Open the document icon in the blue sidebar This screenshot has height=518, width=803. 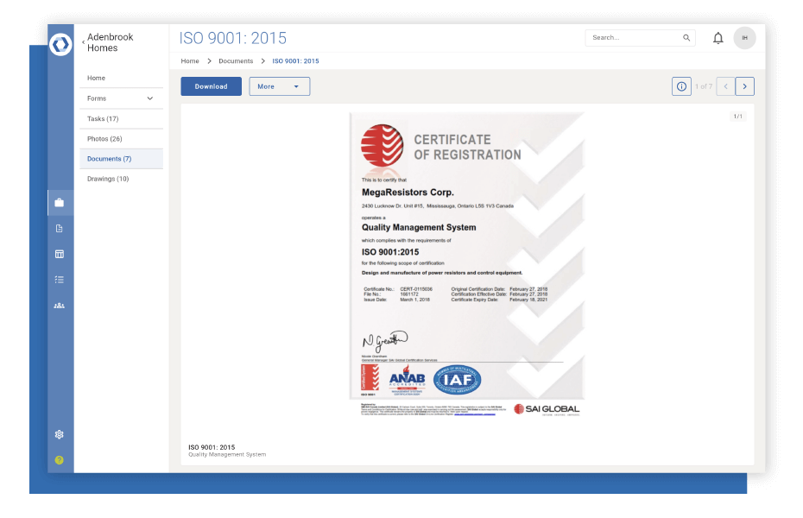pos(60,228)
